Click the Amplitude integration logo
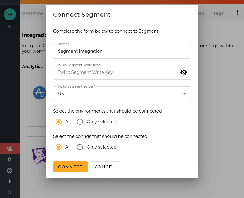This screenshot has width=244, height=198. pos(39,93)
